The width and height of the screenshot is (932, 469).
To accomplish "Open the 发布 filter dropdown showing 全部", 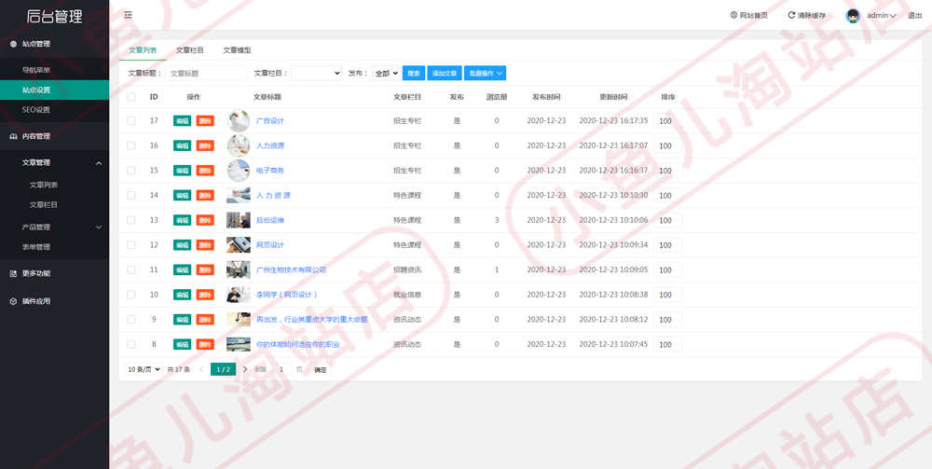I will click(x=386, y=73).
